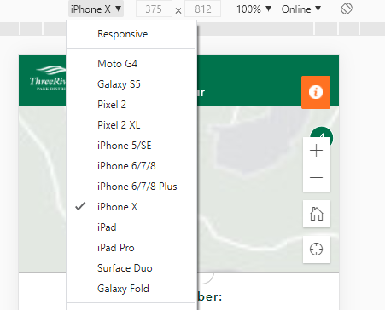
Task: Select Galaxy Fold device
Action: pyautogui.click(x=131, y=289)
